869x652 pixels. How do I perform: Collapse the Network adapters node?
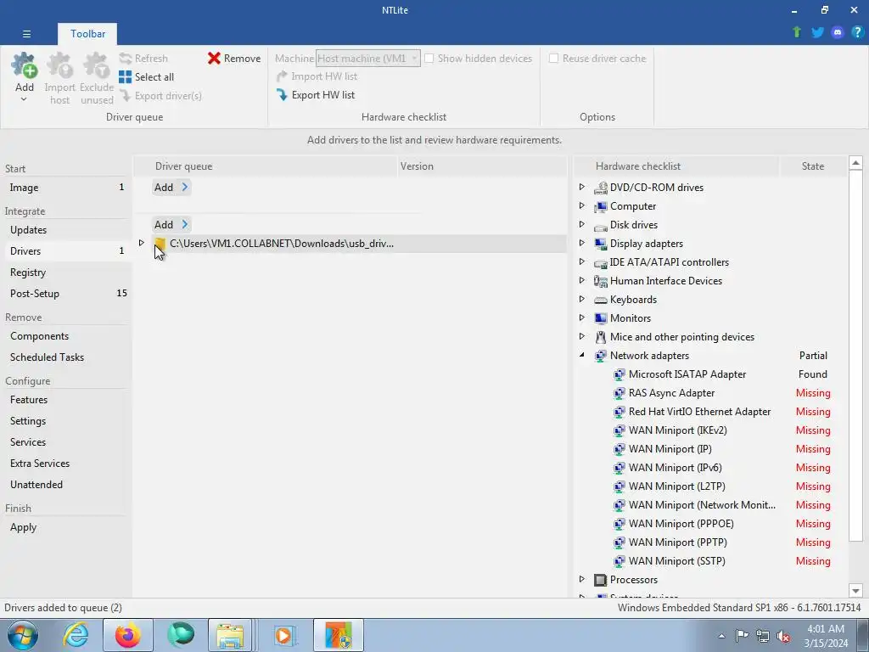582,356
